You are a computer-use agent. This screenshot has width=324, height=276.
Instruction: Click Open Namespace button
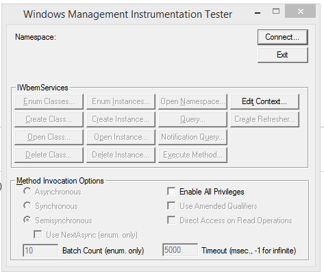pos(192,101)
